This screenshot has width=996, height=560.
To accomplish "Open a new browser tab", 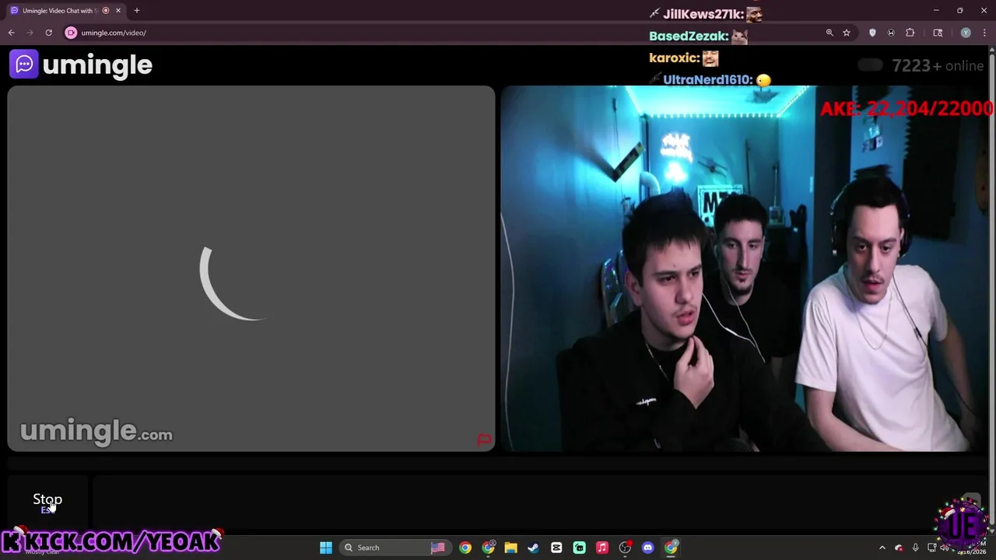I will pyautogui.click(x=137, y=11).
